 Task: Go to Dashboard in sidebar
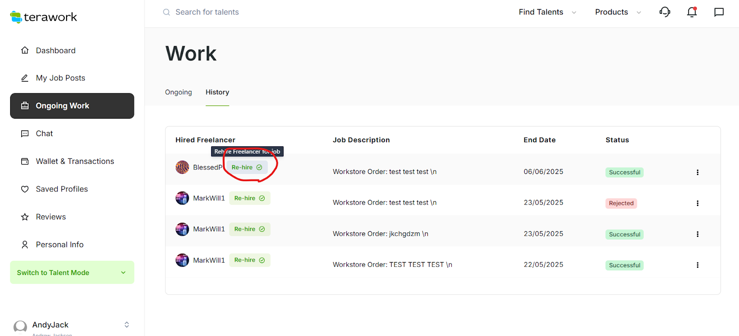click(x=55, y=50)
